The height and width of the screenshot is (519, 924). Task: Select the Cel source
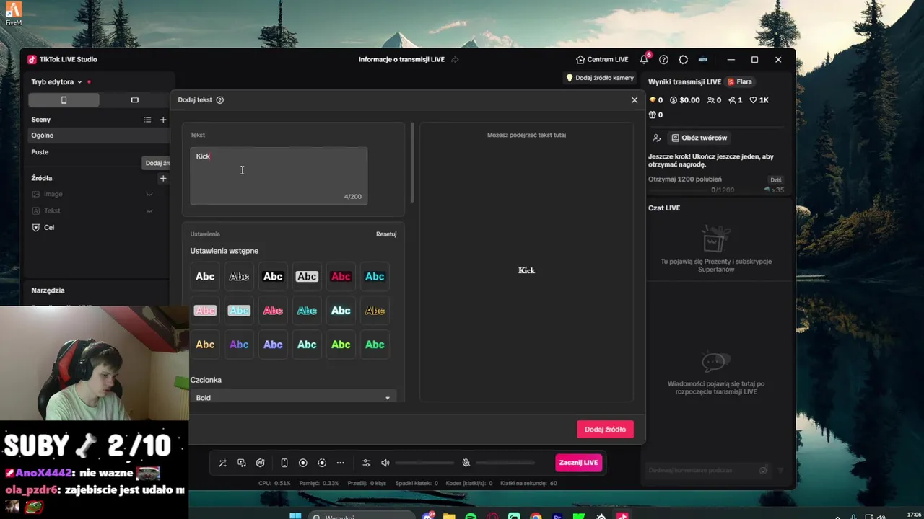click(x=97, y=227)
